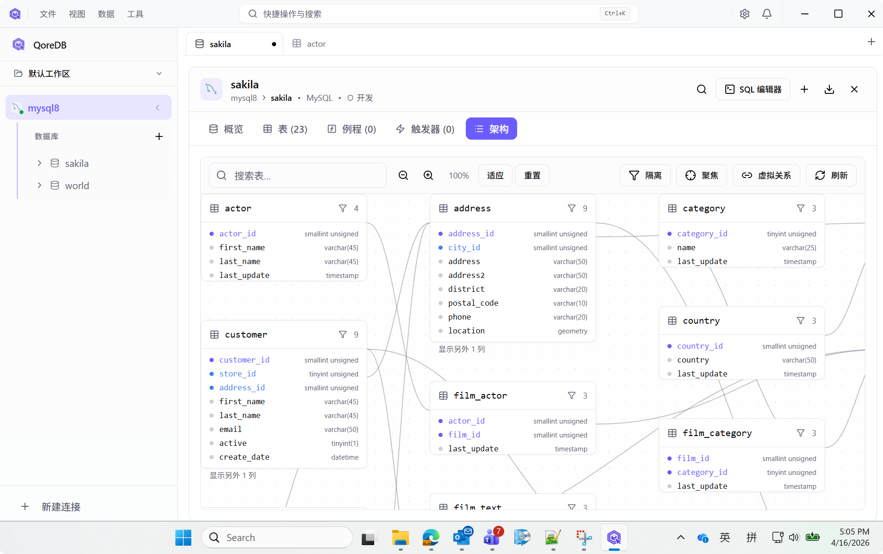This screenshot has height=554, width=883.
Task: Expand the sakila database tree node
Action: coord(40,163)
